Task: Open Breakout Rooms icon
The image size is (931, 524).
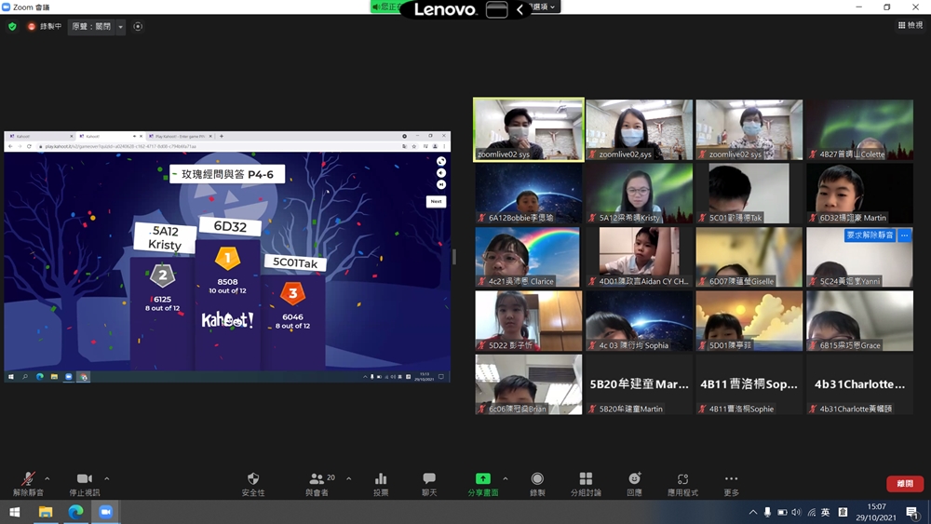Action: click(x=586, y=484)
